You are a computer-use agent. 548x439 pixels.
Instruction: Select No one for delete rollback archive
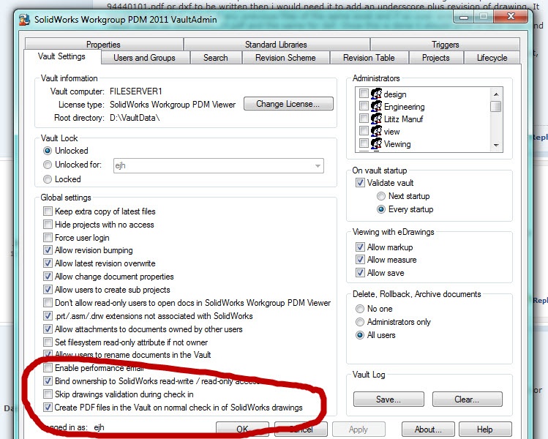tap(360, 309)
